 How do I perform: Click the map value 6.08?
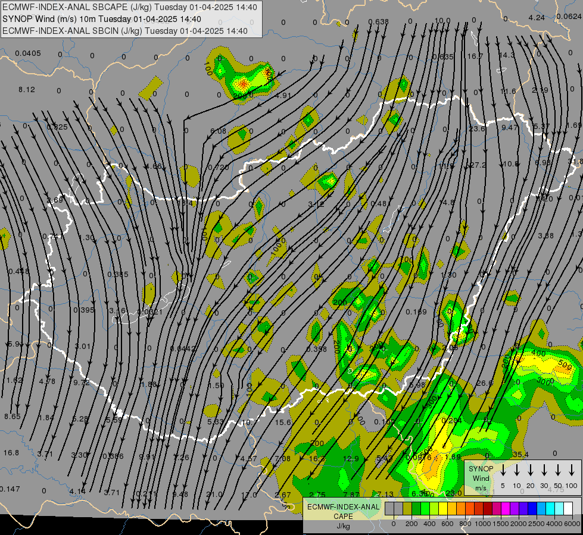(x=218, y=131)
